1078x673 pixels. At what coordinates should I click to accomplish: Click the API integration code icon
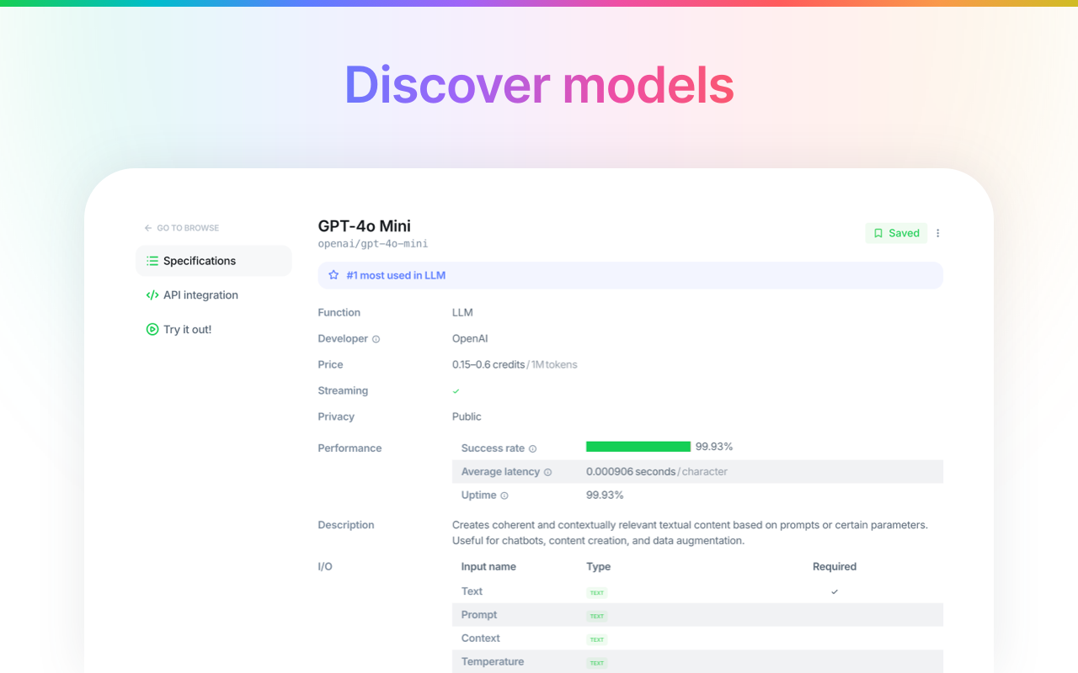click(x=152, y=295)
